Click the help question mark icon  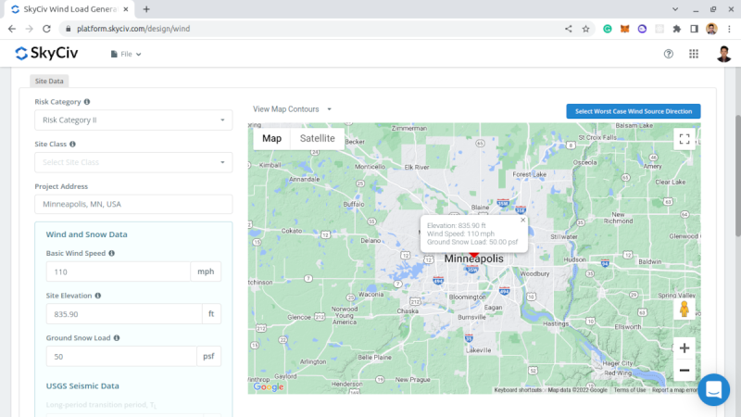(669, 54)
